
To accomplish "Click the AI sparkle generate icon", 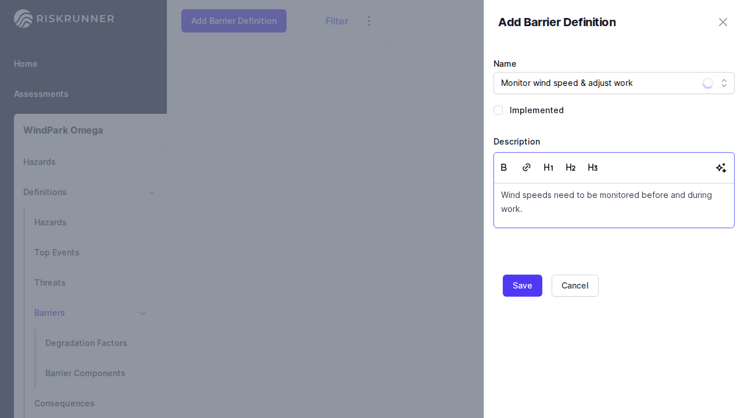I will [x=721, y=168].
